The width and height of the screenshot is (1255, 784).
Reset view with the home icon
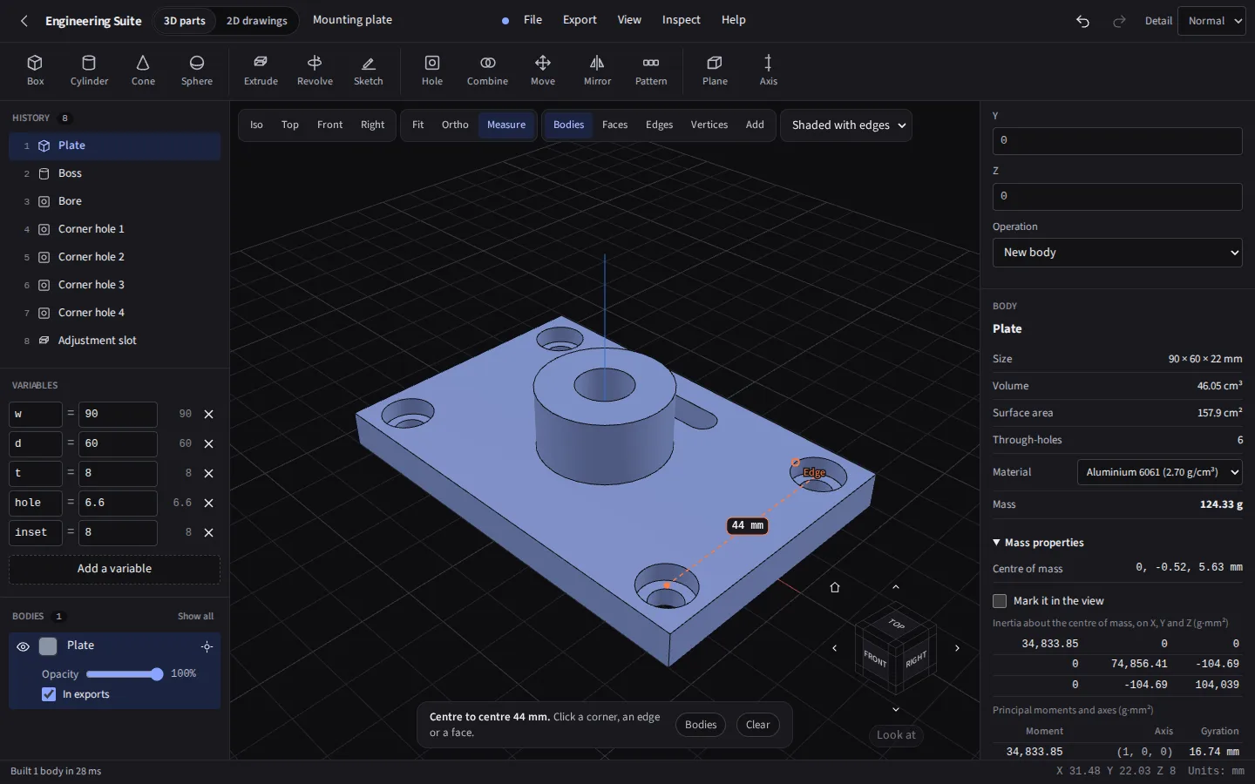click(835, 587)
